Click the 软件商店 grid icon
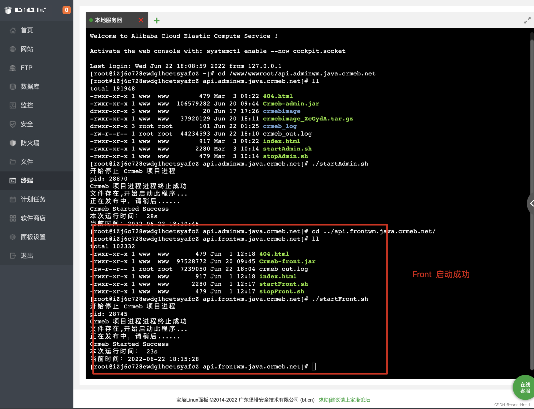Viewport: 534px width, 409px height. [x=13, y=218]
